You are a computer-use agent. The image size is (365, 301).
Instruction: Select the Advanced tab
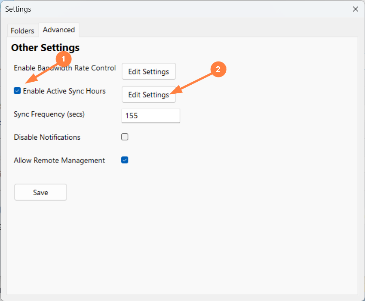coord(59,30)
